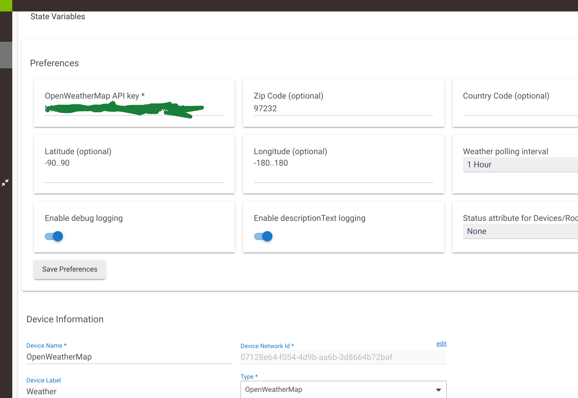Click edit link for Device Network Id
Viewport: 578px width, 398px height.
[x=441, y=344]
